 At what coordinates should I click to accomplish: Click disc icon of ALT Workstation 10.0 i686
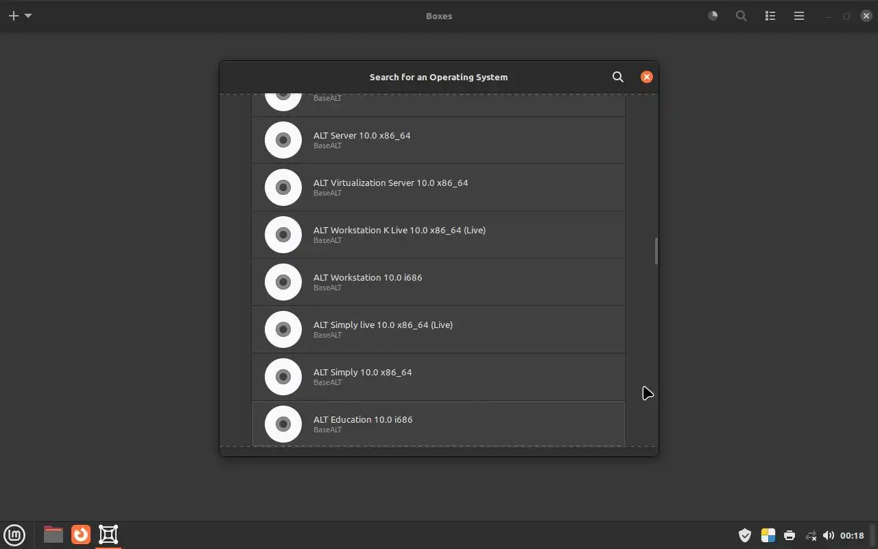(283, 282)
